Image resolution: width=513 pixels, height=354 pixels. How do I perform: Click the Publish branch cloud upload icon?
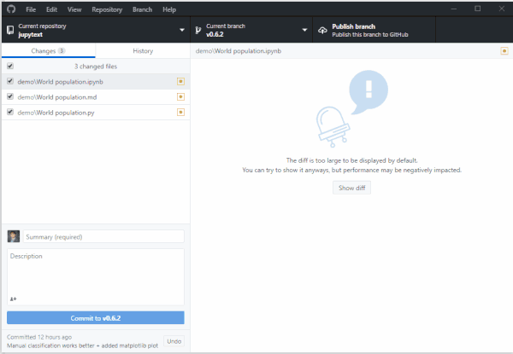click(x=322, y=31)
